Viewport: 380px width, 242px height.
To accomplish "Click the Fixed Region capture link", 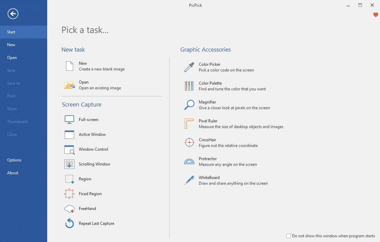I will coord(90,194).
